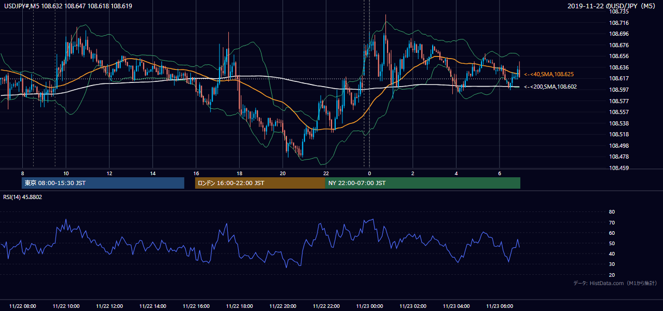Click the 11/23 00:00 bottom time label
The height and width of the screenshot is (311, 663).
370,306
